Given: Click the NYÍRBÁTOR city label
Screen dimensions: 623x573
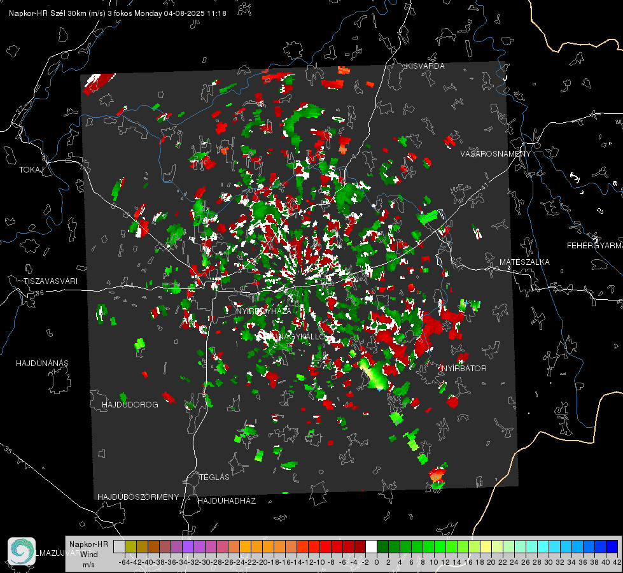Looking at the screenshot, I should click(x=464, y=368).
